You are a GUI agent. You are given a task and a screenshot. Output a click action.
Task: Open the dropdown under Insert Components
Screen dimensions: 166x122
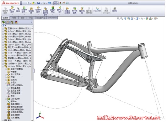coord(12,15)
